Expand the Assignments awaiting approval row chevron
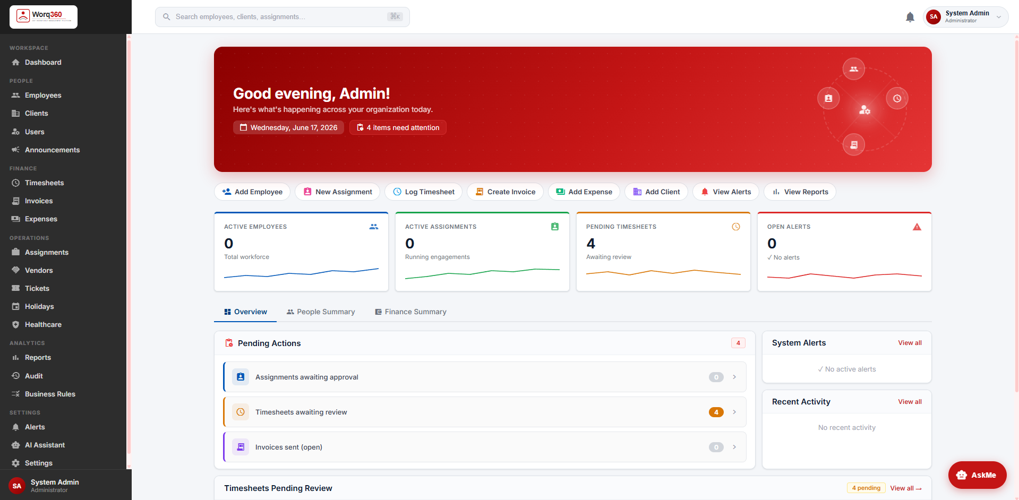1019x500 pixels. (734, 377)
